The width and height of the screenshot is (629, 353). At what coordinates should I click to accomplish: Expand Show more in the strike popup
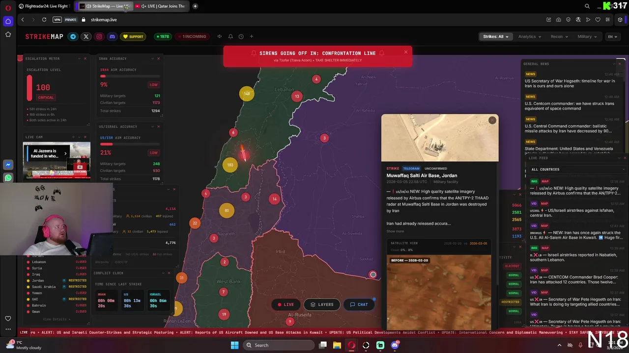395,231
